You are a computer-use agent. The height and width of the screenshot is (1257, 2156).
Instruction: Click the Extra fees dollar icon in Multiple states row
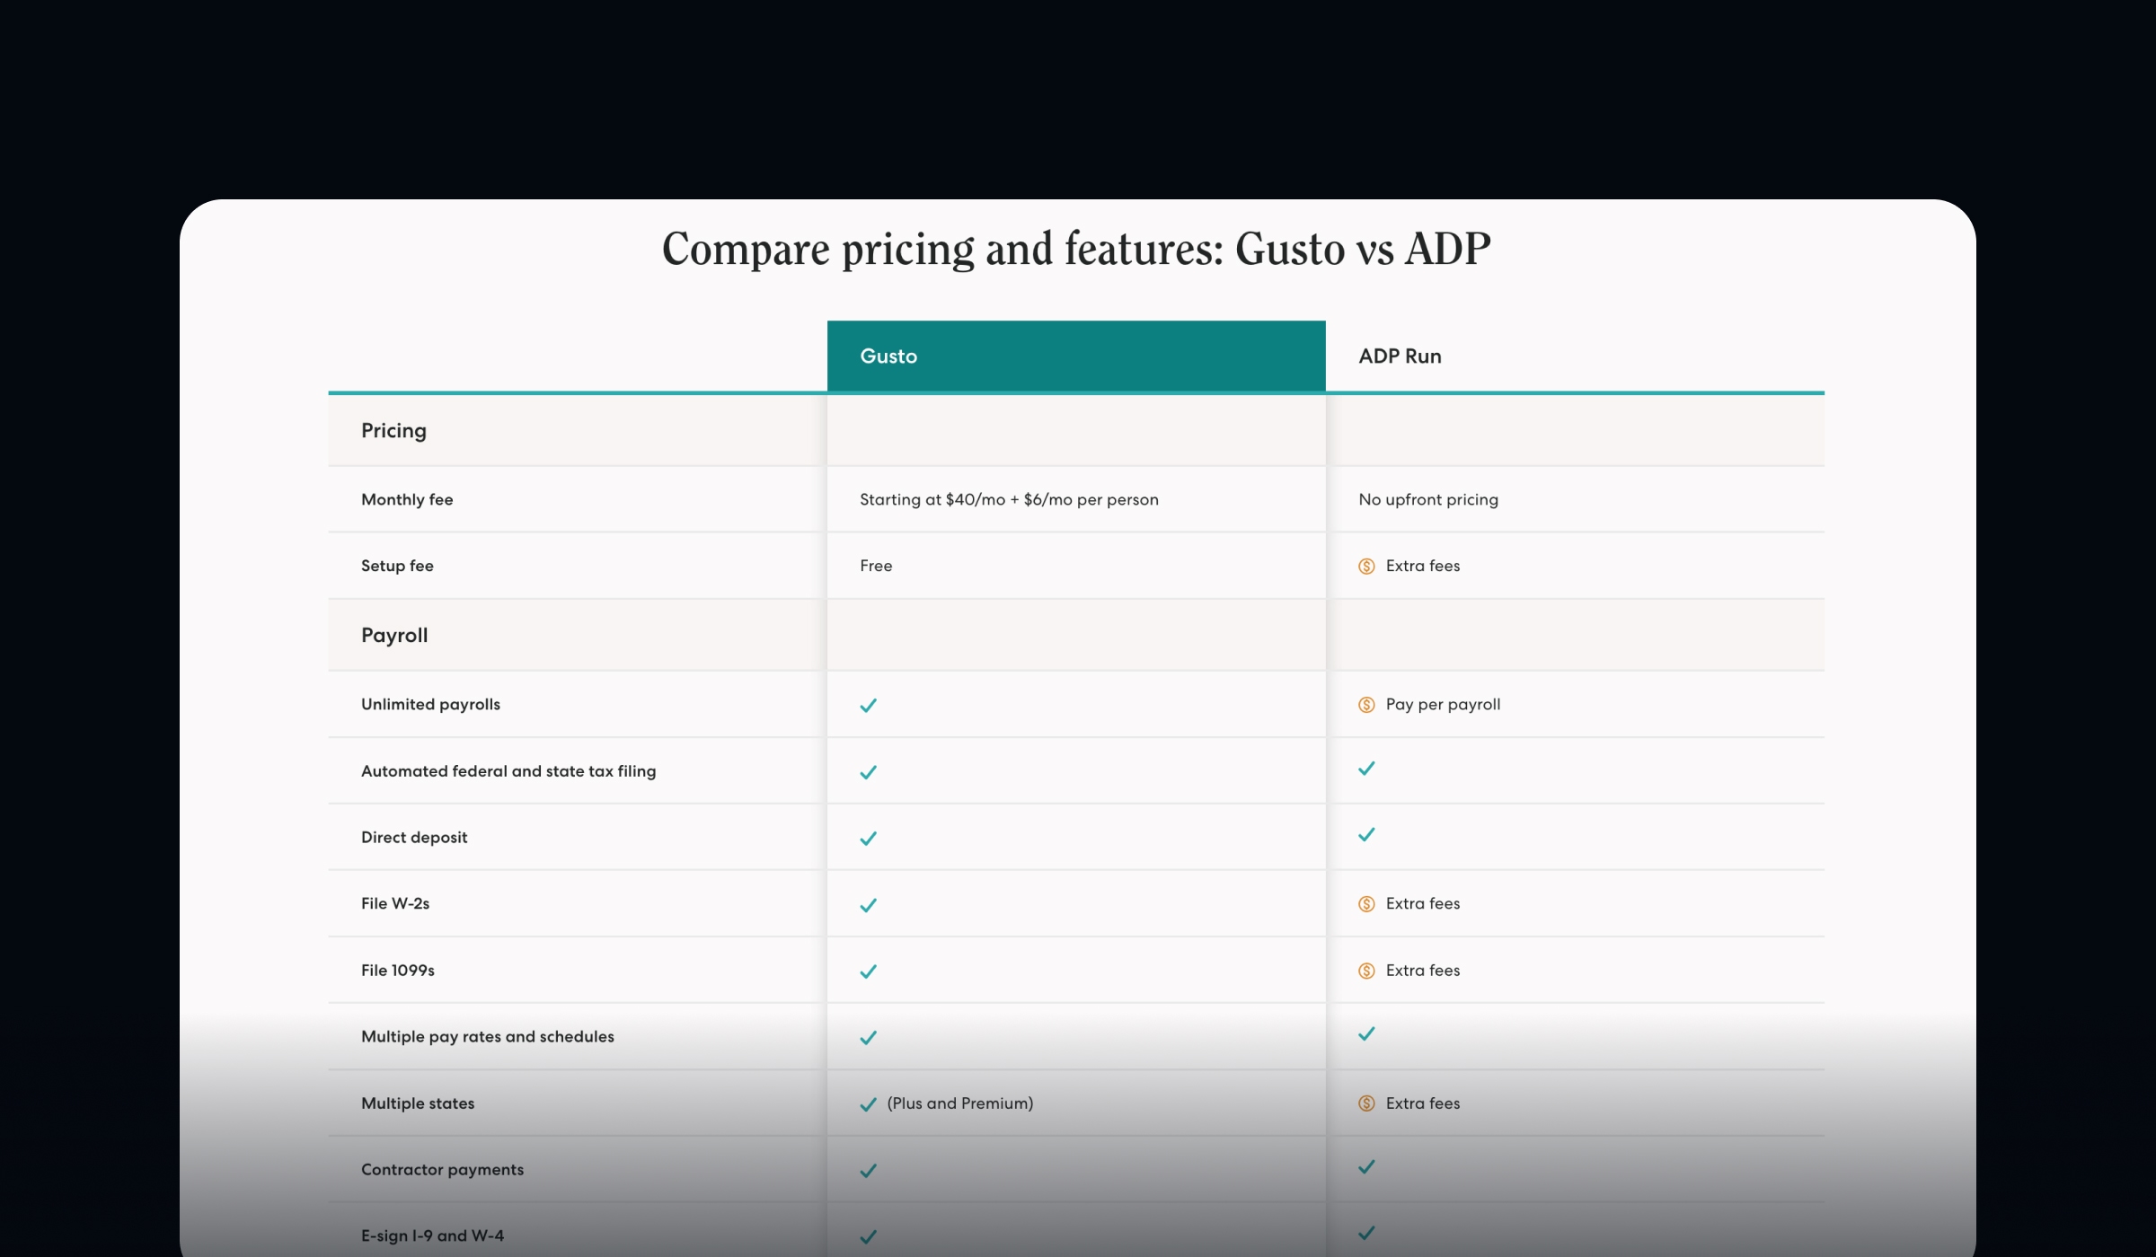pyautogui.click(x=1367, y=1103)
